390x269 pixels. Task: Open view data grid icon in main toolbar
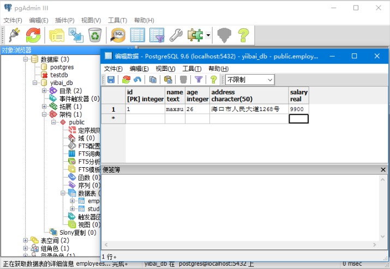pos(137,35)
